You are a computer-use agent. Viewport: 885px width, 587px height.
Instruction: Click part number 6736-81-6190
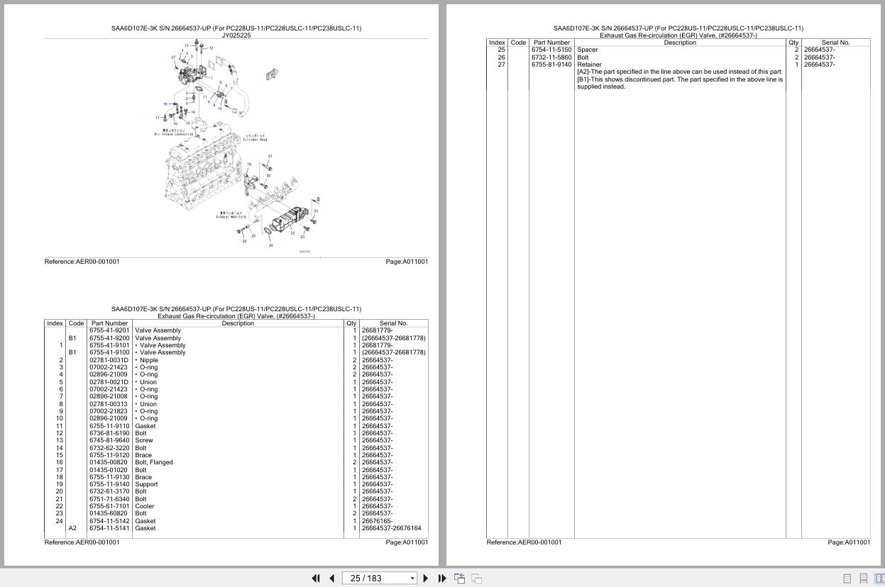pos(109,433)
